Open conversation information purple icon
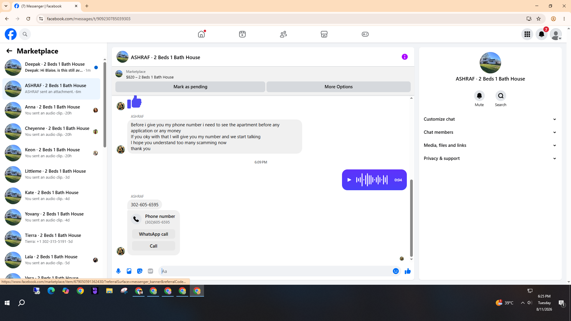This screenshot has width=571, height=321. pyautogui.click(x=405, y=57)
